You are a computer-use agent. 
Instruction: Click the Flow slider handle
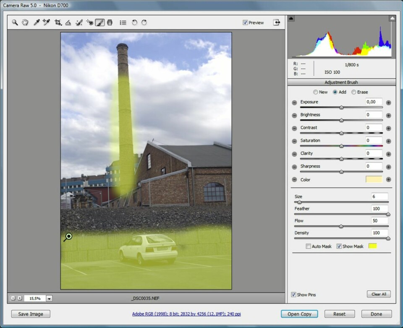click(x=341, y=226)
